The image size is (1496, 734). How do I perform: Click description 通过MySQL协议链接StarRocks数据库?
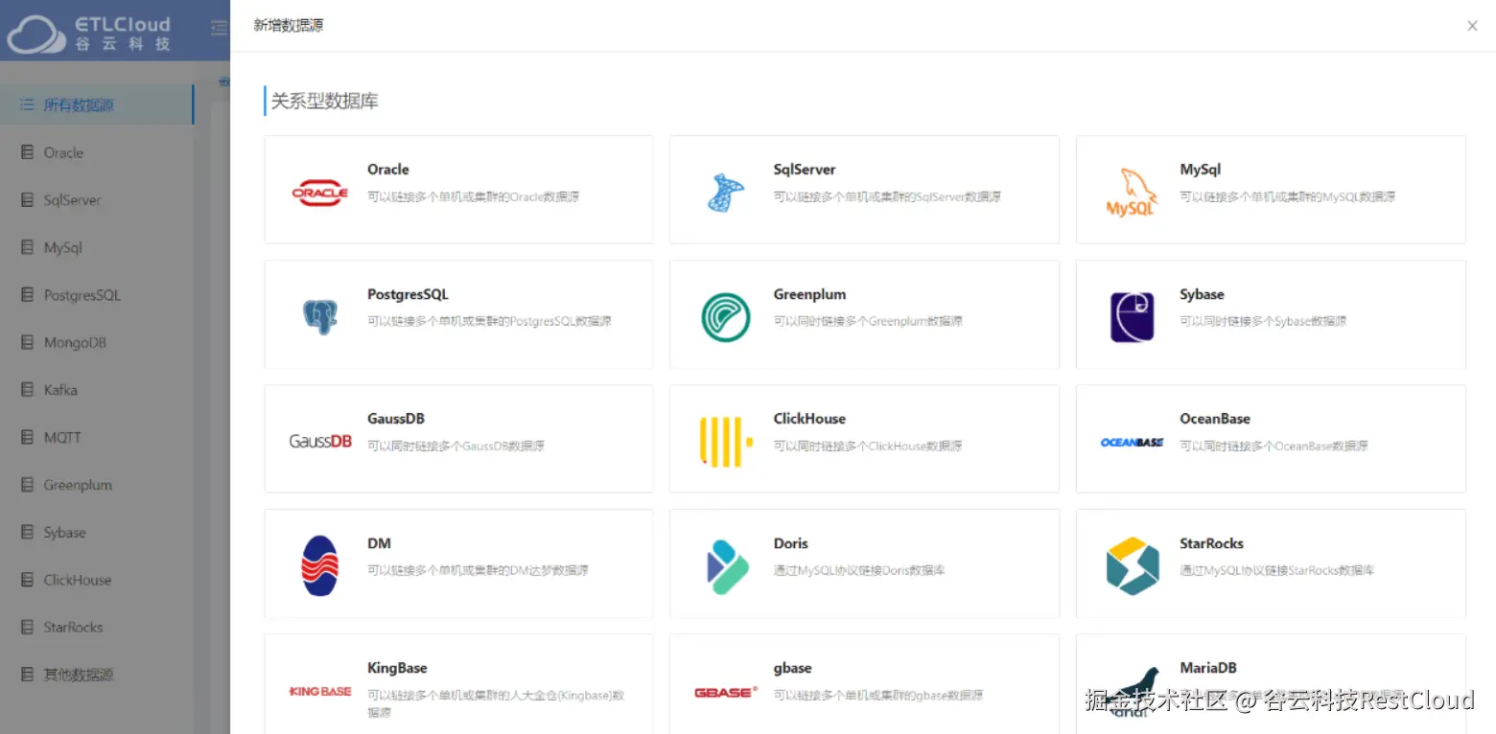1277,570
